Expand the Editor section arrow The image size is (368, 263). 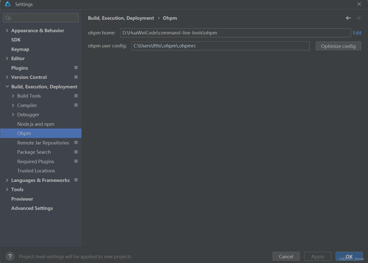click(7, 58)
